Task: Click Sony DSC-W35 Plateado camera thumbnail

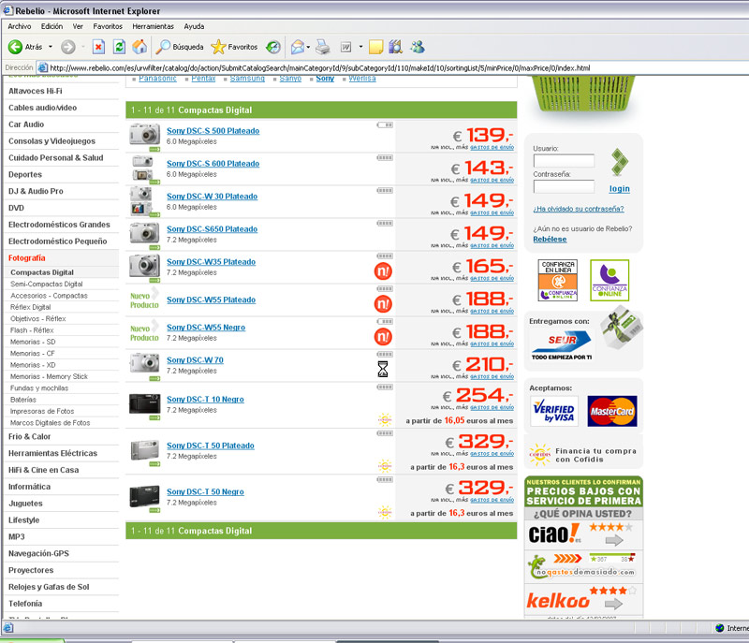Action: (145, 266)
